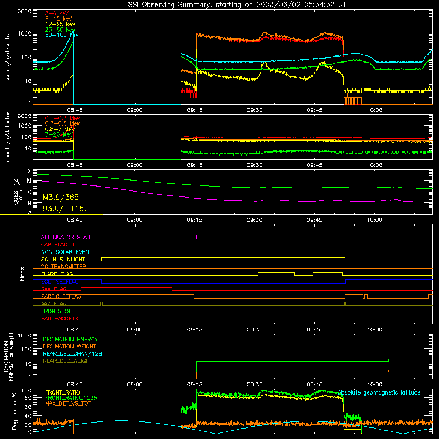Click the SC_IN_SUNLIGHT flag label
439x439 pixels.
click(63, 259)
